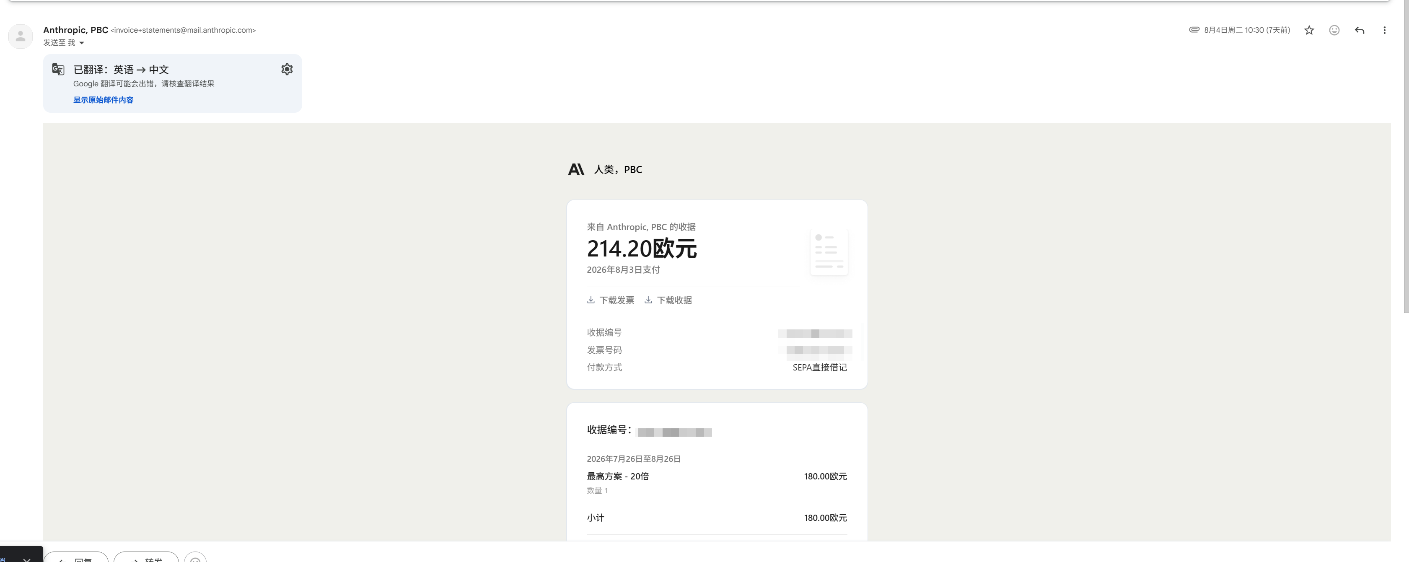
Task: Expand recipient details arrow next to 发送至 我
Action: point(81,43)
